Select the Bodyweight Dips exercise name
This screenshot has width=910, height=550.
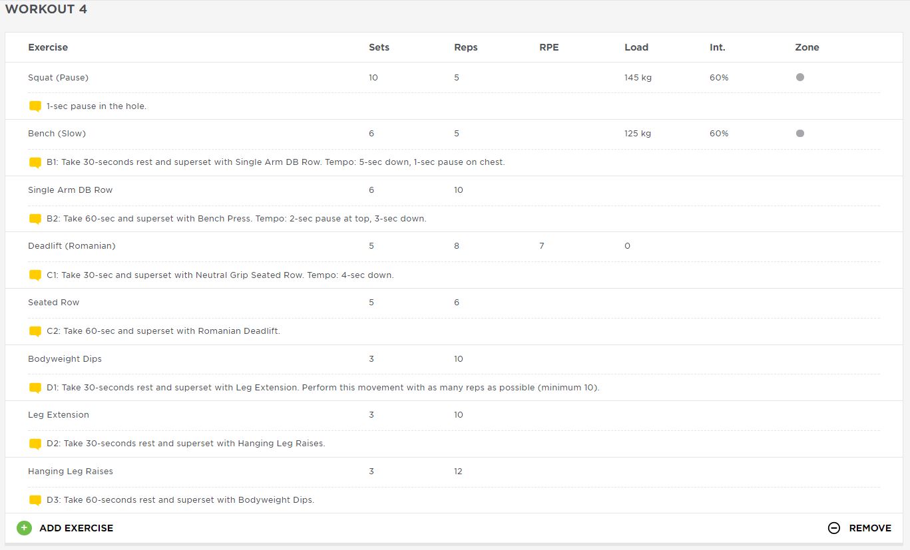point(65,359)
